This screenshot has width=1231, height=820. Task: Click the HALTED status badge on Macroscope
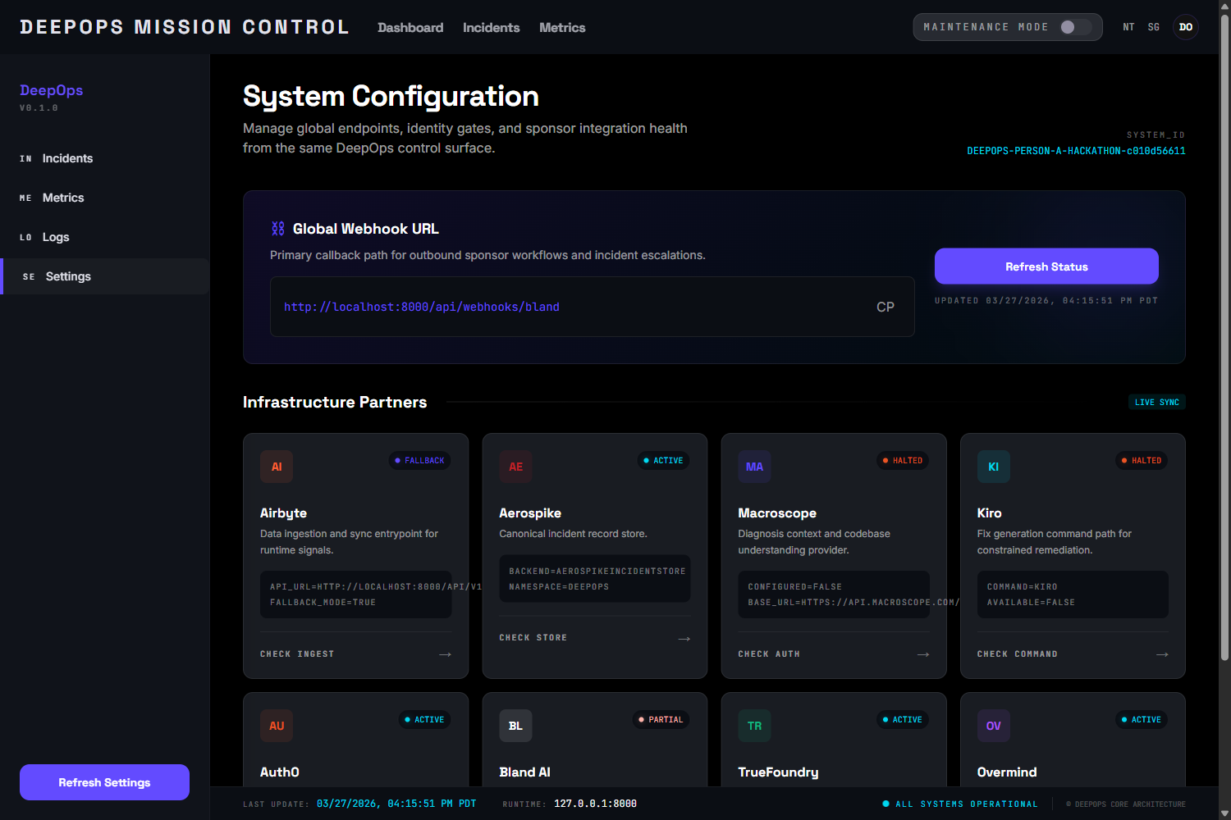coord(902,461)
